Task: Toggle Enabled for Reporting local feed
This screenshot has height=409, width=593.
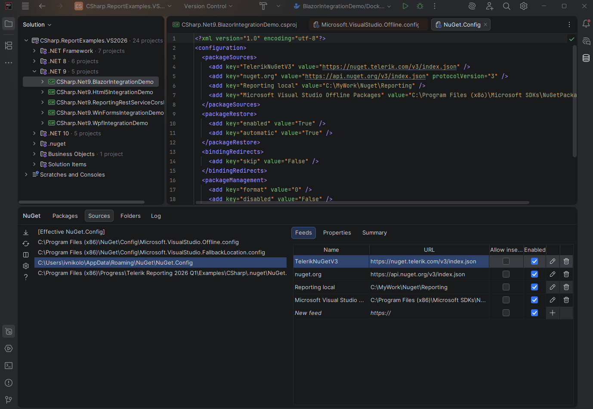Action: pyautogui.click(x=534, y=287)
